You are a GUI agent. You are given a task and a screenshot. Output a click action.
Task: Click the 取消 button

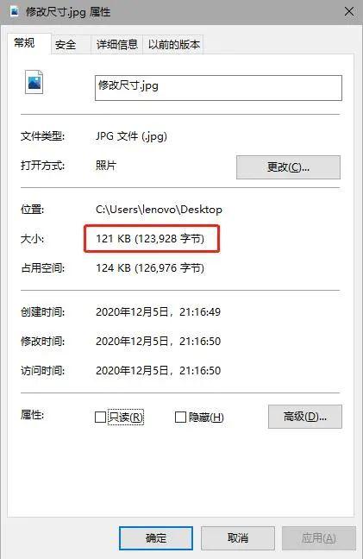(x=238, y=538)
